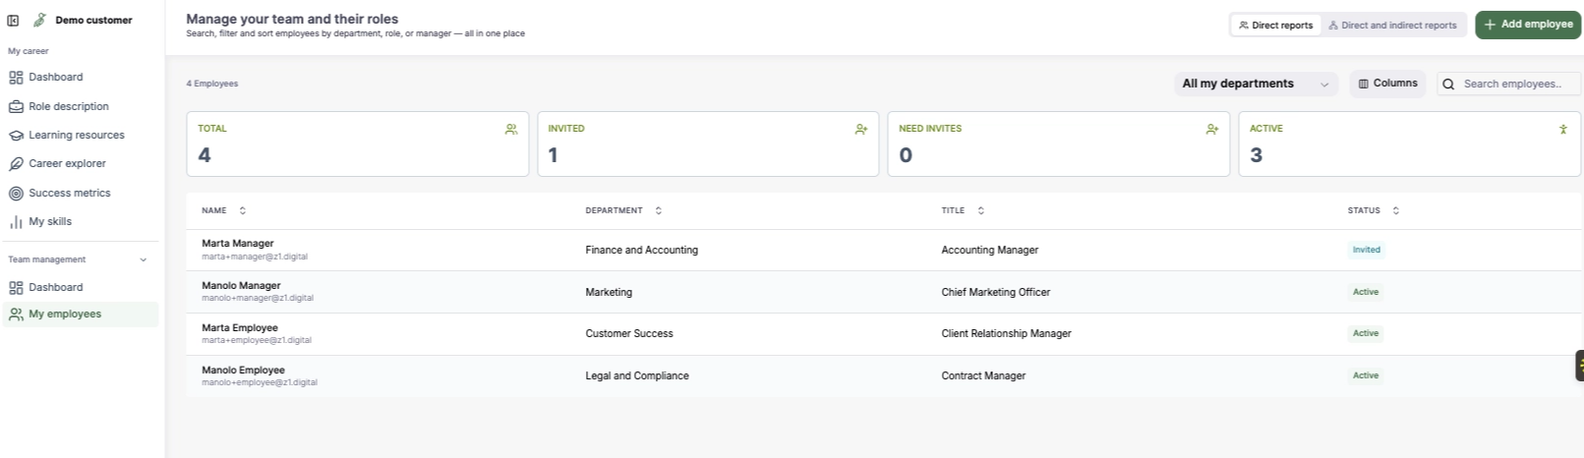Switch to Direct reports view

[1275, 25]
